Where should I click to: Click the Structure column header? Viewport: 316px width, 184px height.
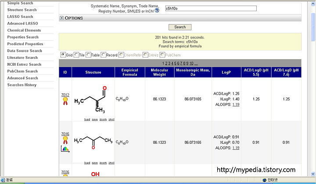[93, 72]
